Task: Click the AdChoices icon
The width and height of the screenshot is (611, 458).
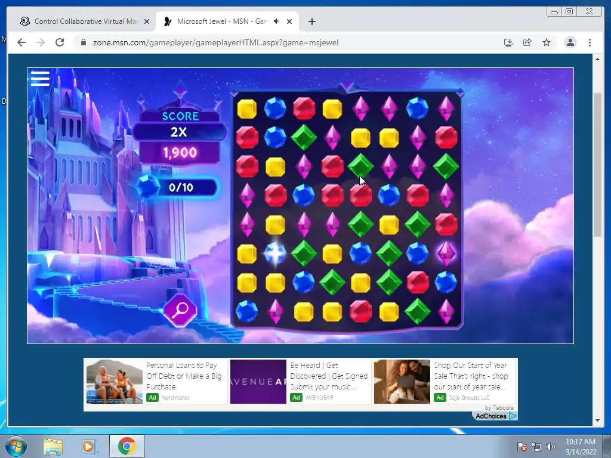Action: pos(513,416)
